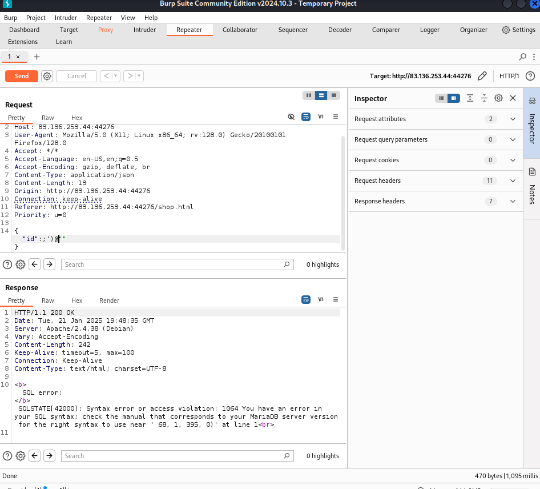Image resolution: width=540 pixels, height=489 pixels.
Task: Toggle hide non-printable characters eye icon in Request
Action: click(x=291, y=117)
